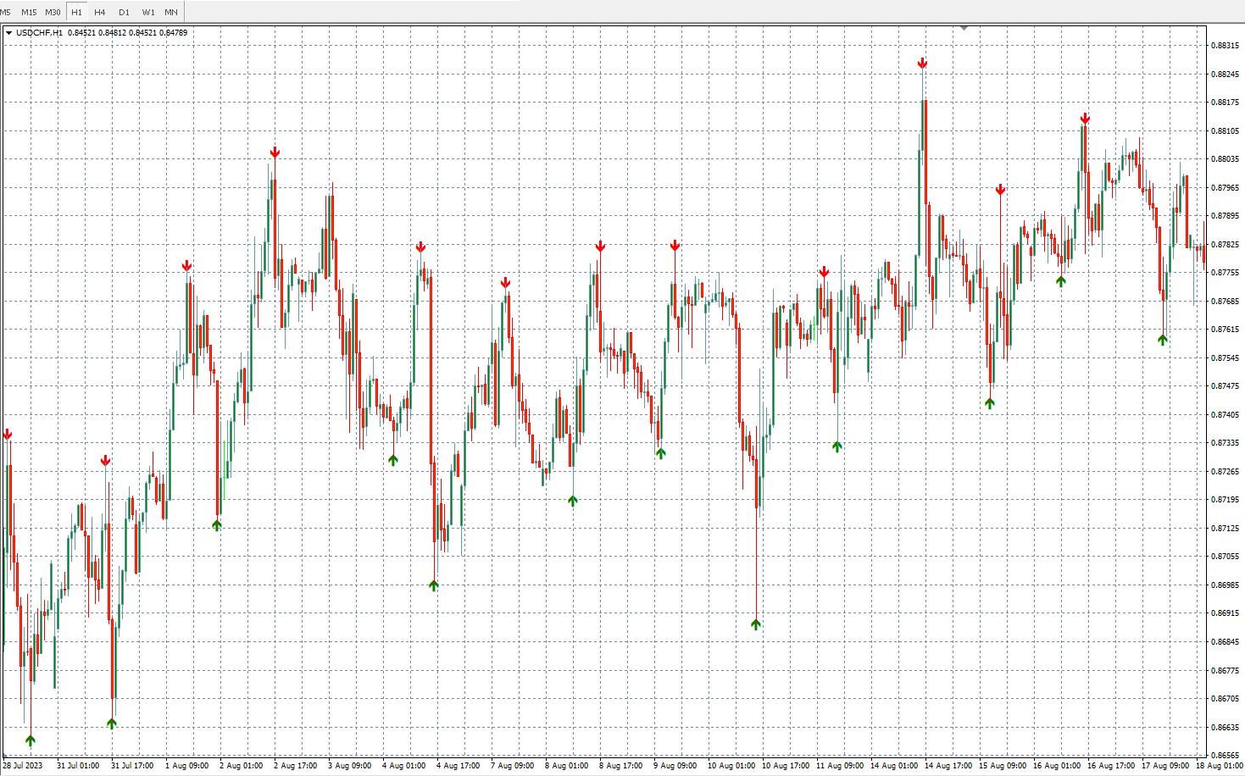This screenshot has height=776, width=1245.
Task: Click the 2 Aug 17:00 time label
Action: point(295,766)
